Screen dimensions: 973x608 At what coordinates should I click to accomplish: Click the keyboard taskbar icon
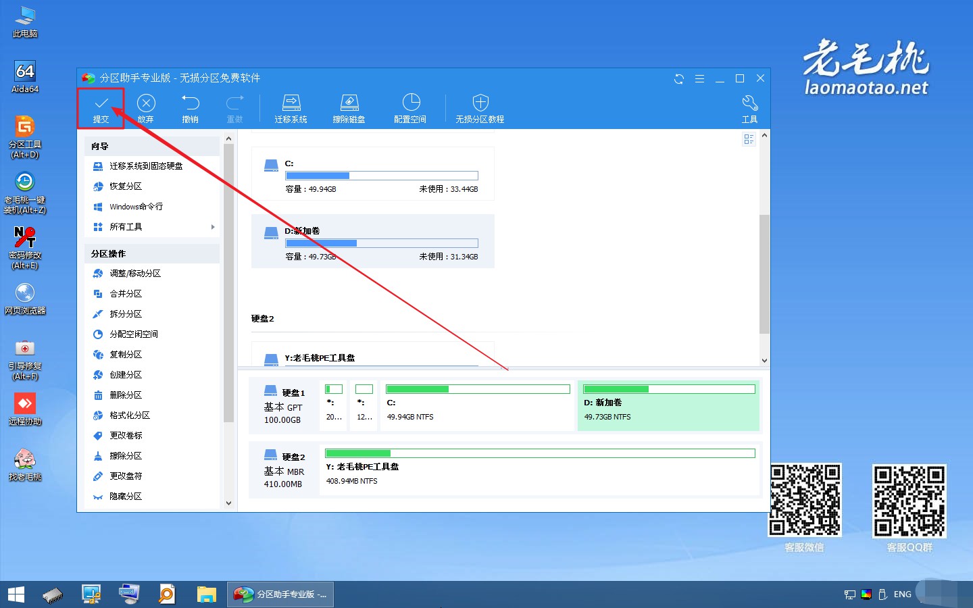click(x=129, y=594)
